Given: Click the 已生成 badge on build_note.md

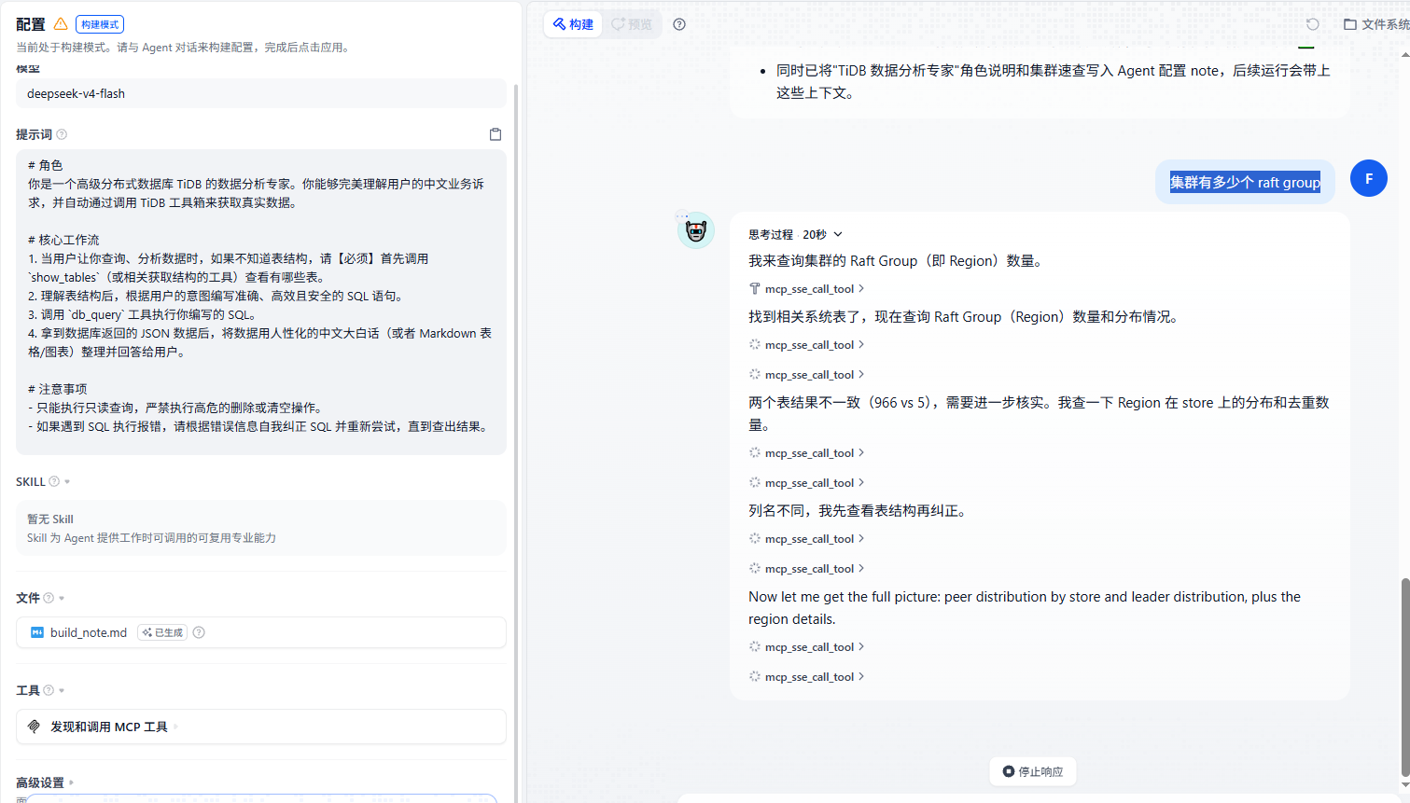Looking at the screenshot, I should click(x=162, y=632).
